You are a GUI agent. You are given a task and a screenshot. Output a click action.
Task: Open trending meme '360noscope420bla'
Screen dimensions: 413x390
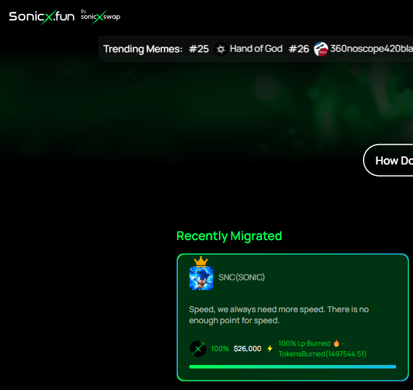[371, 49]
